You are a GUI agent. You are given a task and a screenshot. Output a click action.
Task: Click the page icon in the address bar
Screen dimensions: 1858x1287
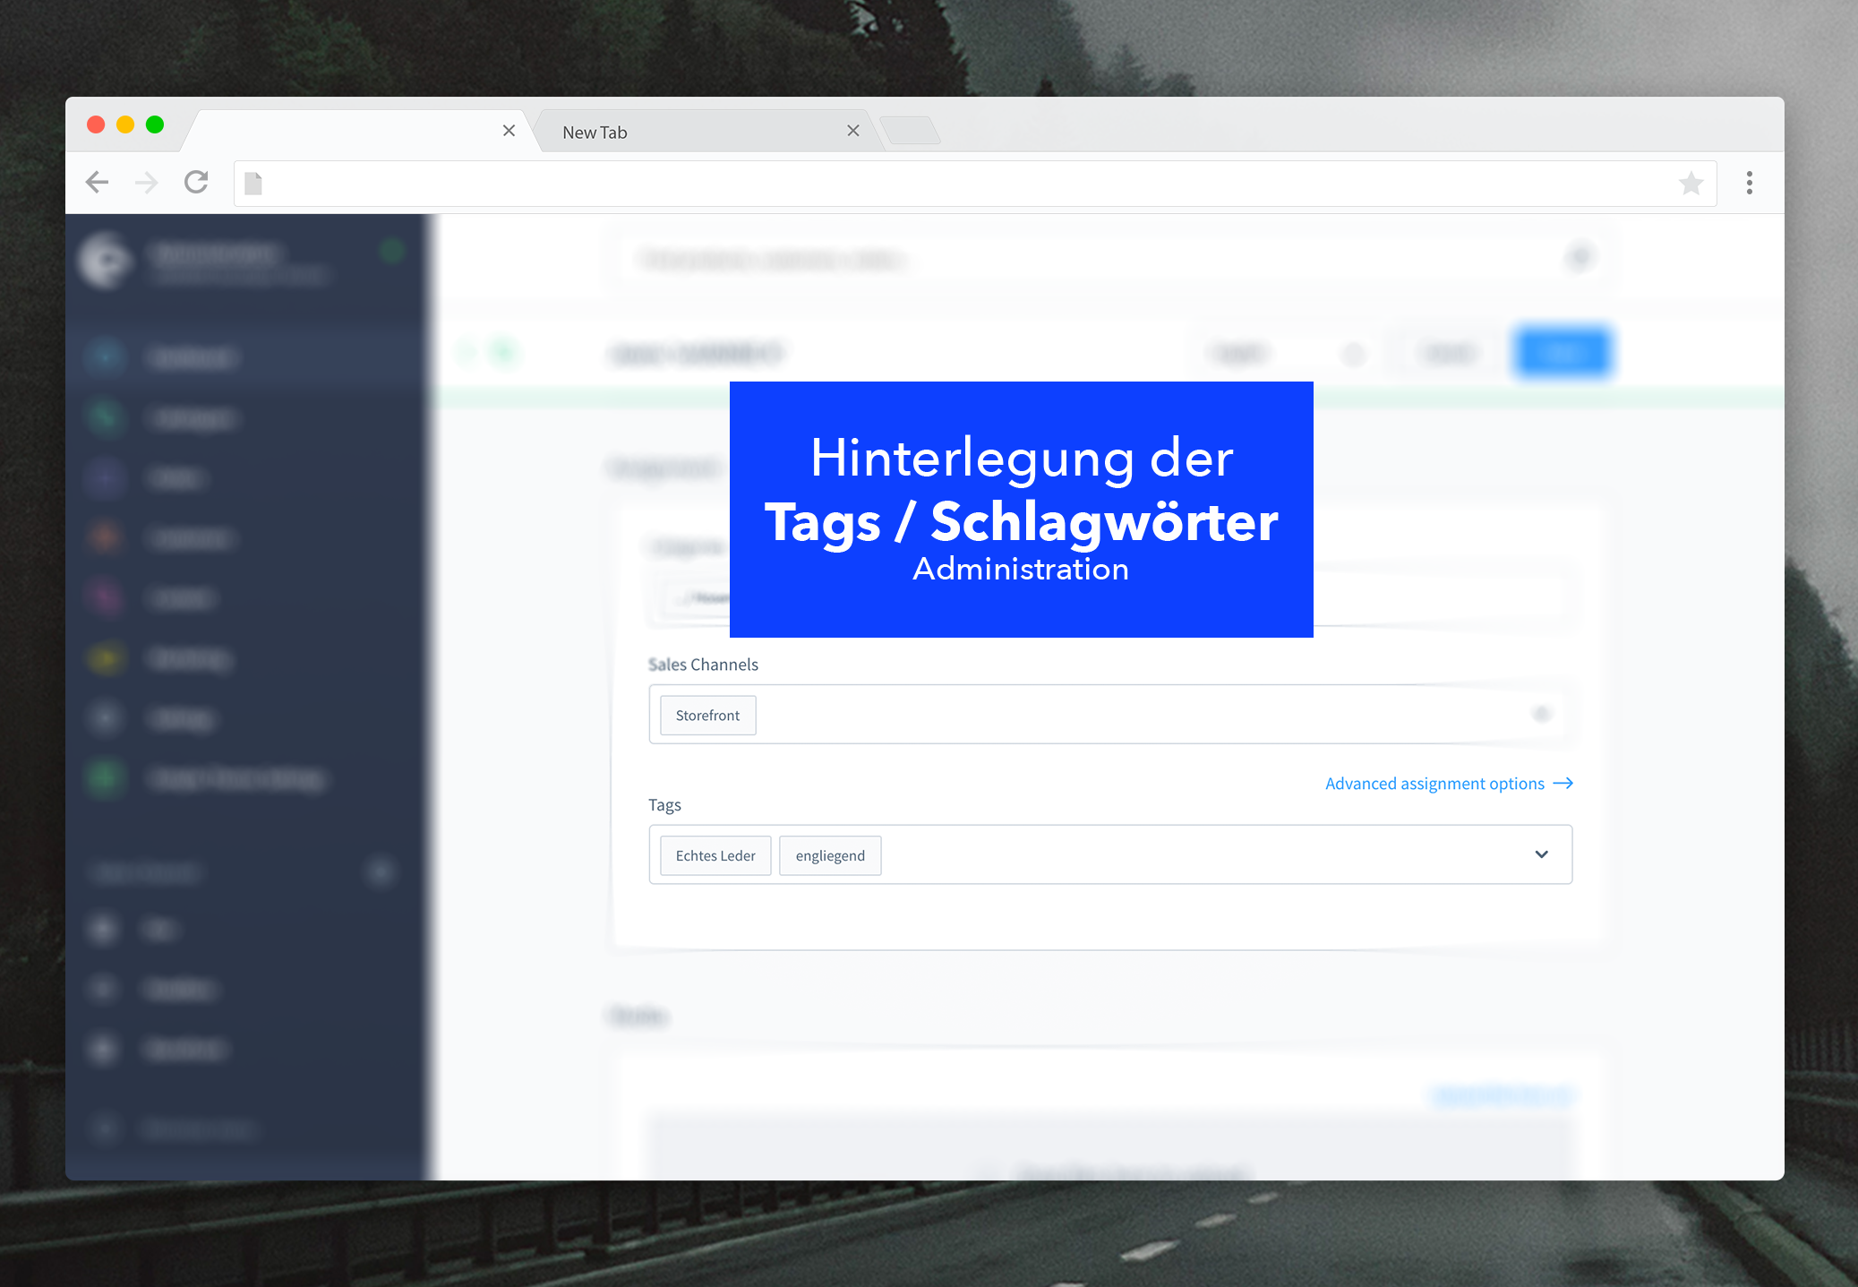tap(253, 182)
